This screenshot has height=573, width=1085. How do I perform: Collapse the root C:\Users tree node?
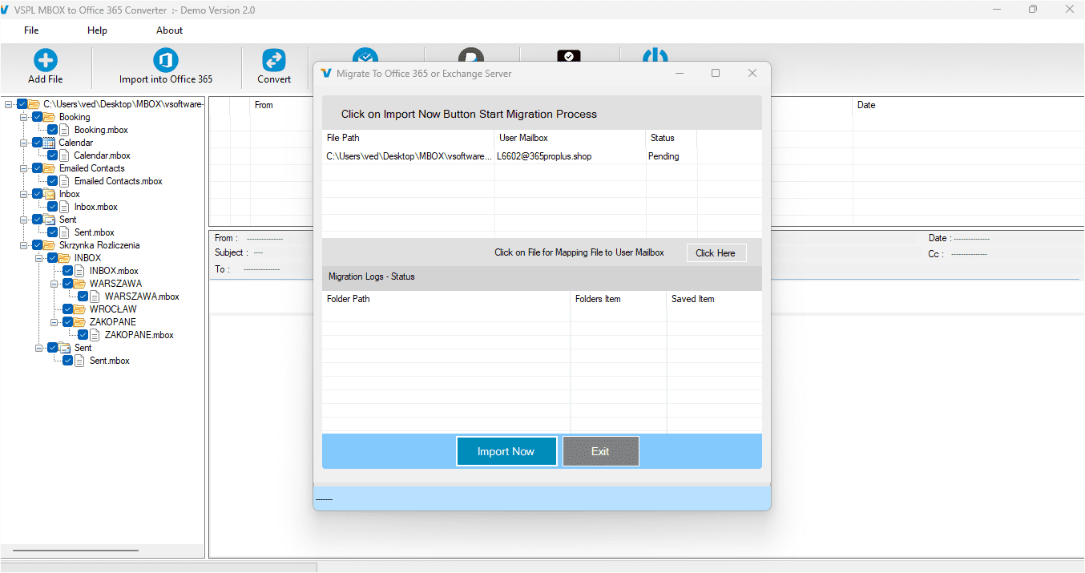(x=9, y=104)
